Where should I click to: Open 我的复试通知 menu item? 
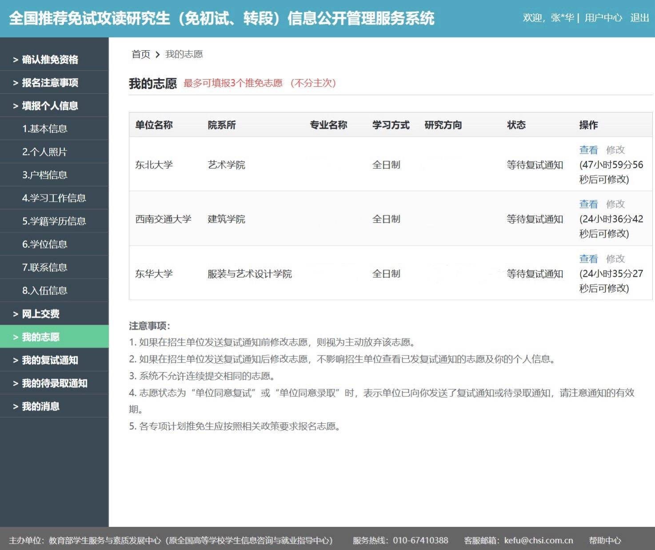click(50, 360)
